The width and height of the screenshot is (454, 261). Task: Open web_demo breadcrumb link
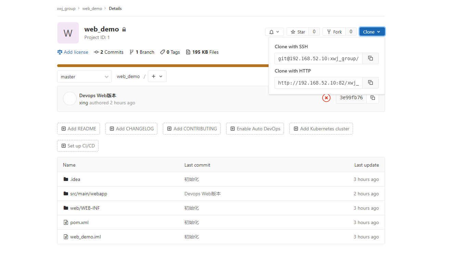point(92,9)
